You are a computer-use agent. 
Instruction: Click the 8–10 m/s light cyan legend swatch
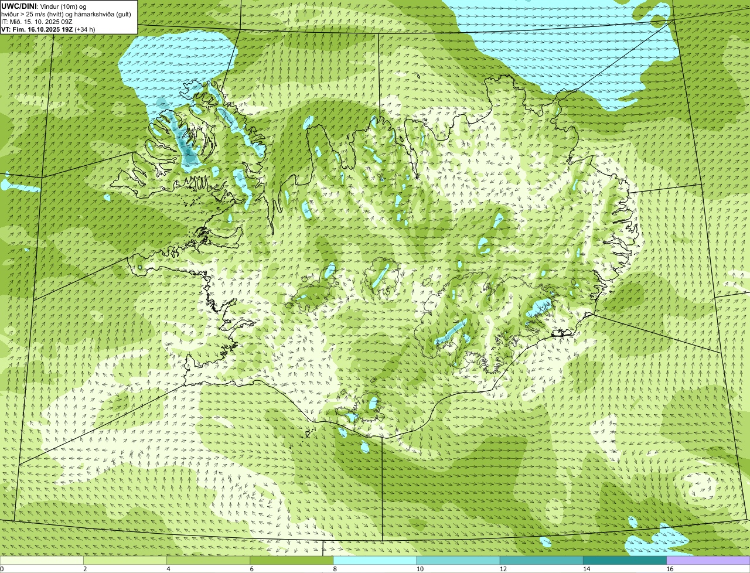click(x=375, y=561)
